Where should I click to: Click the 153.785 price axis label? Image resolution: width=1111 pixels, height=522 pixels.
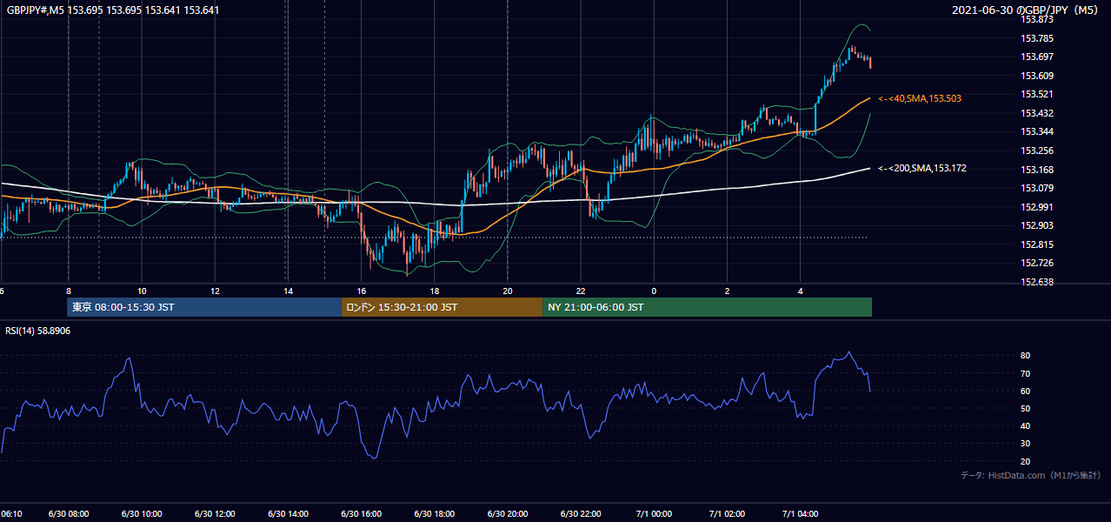coord(1037,38)
